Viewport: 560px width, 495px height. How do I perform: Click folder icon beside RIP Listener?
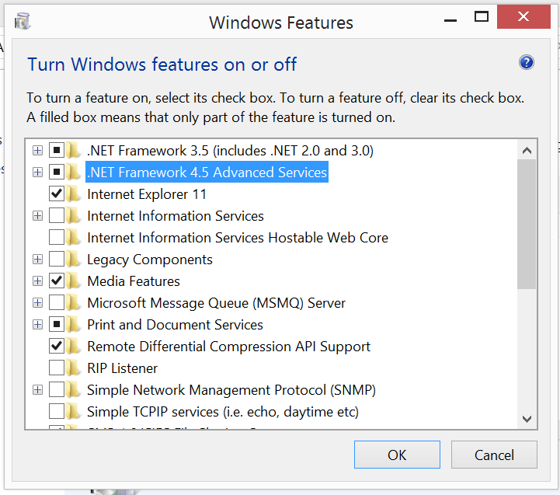[74, 368]
